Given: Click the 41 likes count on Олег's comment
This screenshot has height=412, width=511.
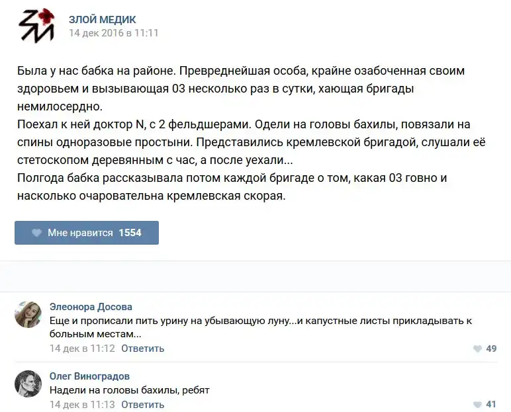Looking at the screenshot, I should point(491,405).
